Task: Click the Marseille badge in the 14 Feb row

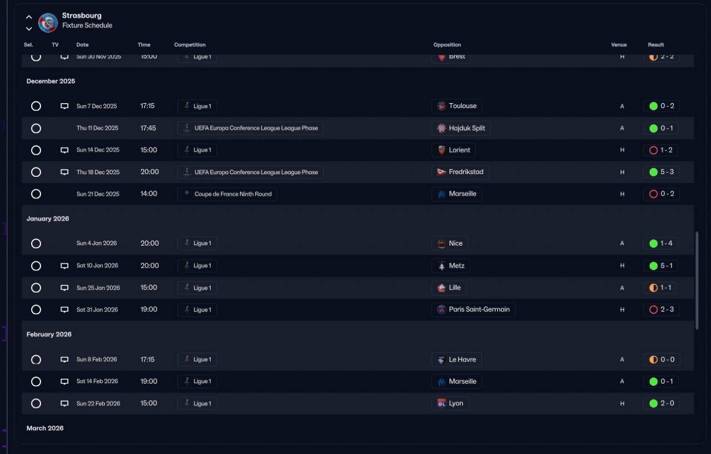Action: point(442,381)
